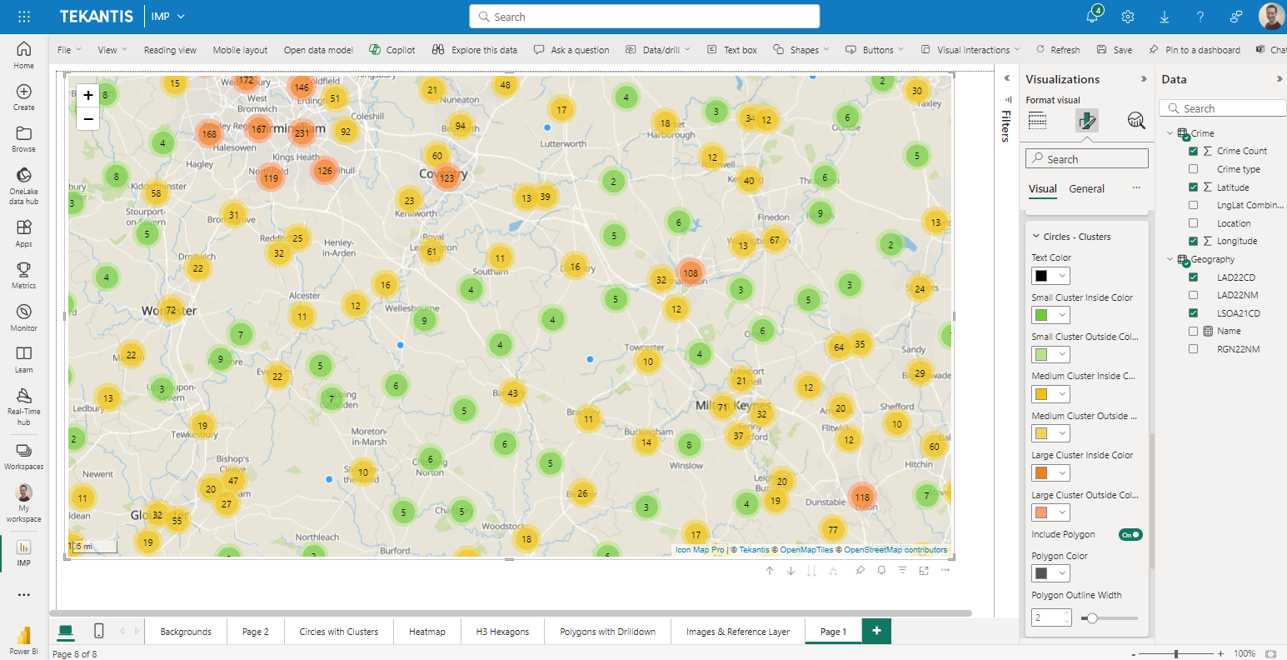Click the map zoom in plus button
The height and width of the screenshot is (660, 1287).
(x=88, y=95)
